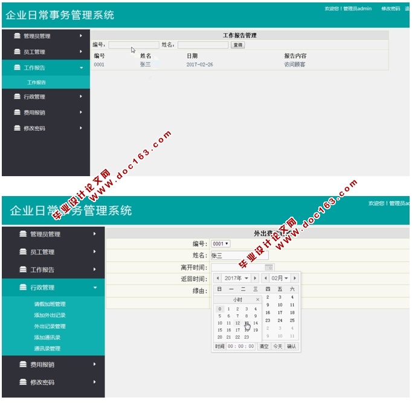Viewport: 412px width, 403px height.
Task: Open 添加外出记录 submenu item
Action: 50,315
